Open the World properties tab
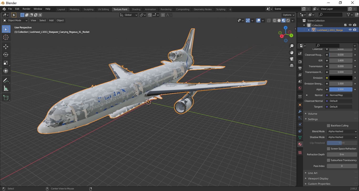 tap(300, 88)
